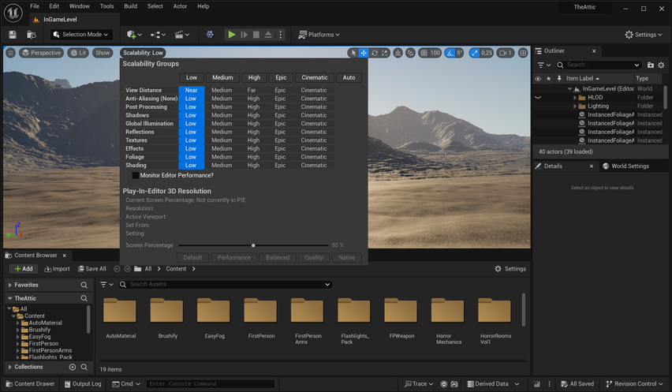Save the current level icon
The image size is (672, 392).
coord(13,35)
